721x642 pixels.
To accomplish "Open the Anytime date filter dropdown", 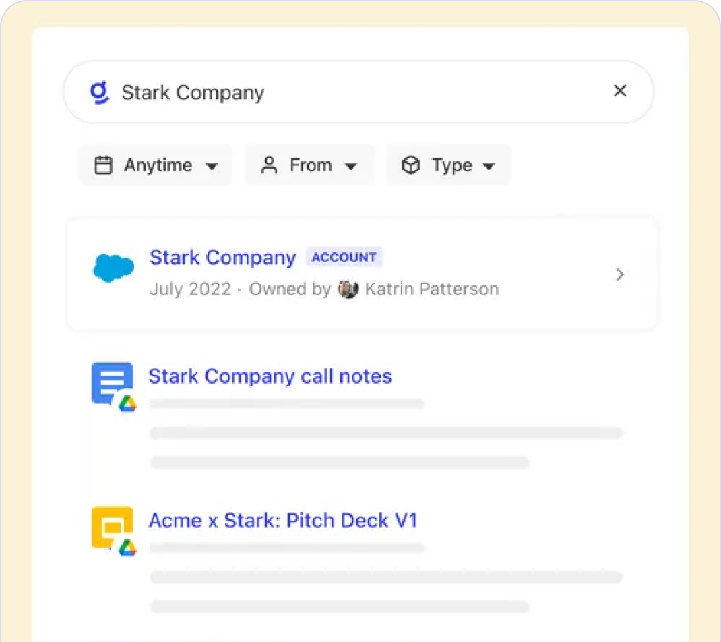I will [156, 165].
